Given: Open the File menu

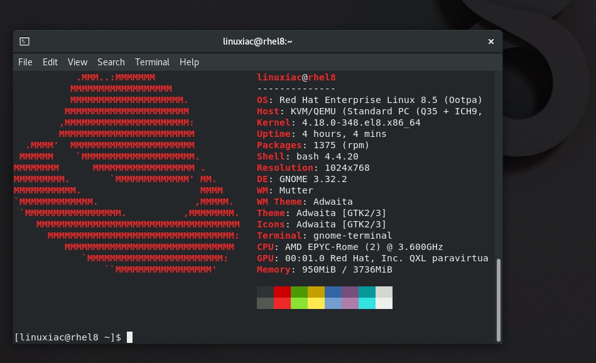Looking at the screenshot, I should click(x=25, y=62).
